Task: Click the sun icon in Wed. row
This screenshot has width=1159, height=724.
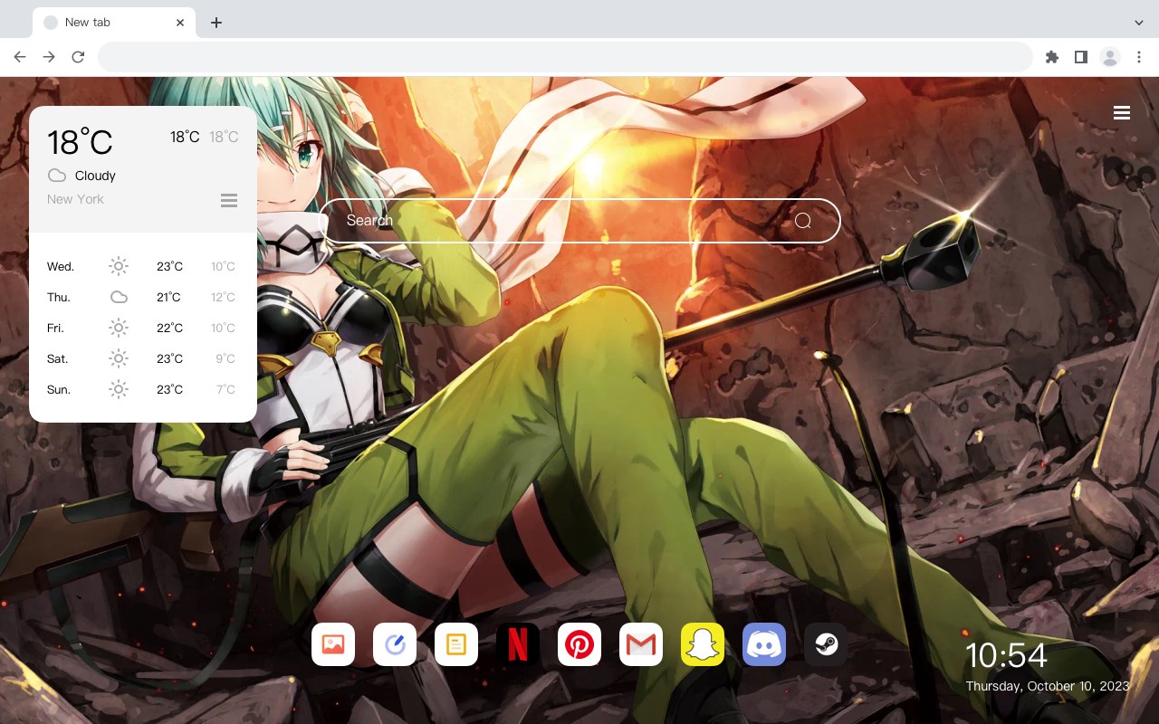Action: tap(119, 266)
